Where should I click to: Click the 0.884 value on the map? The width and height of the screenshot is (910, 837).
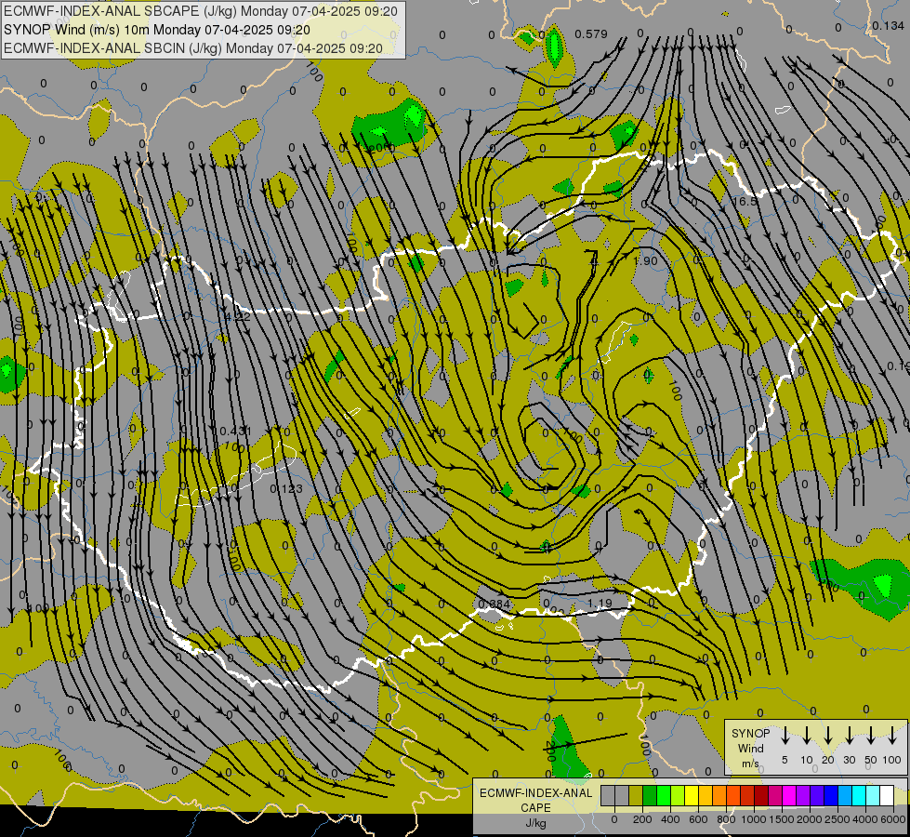tap(494, 604)
